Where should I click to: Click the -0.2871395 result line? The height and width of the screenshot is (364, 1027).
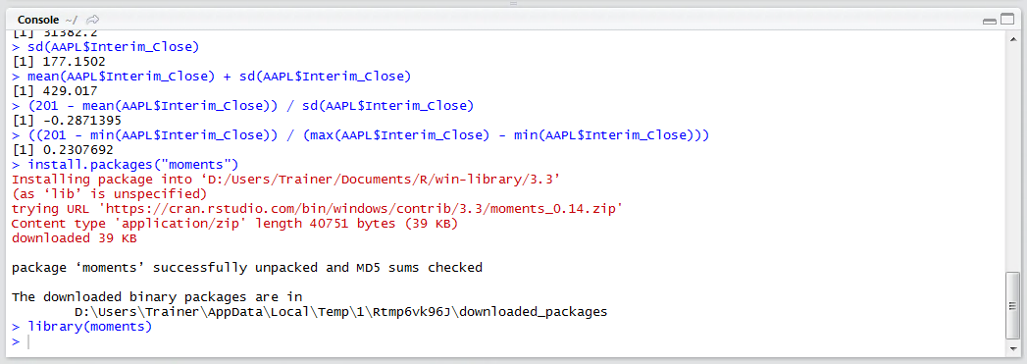pos(67,121)
